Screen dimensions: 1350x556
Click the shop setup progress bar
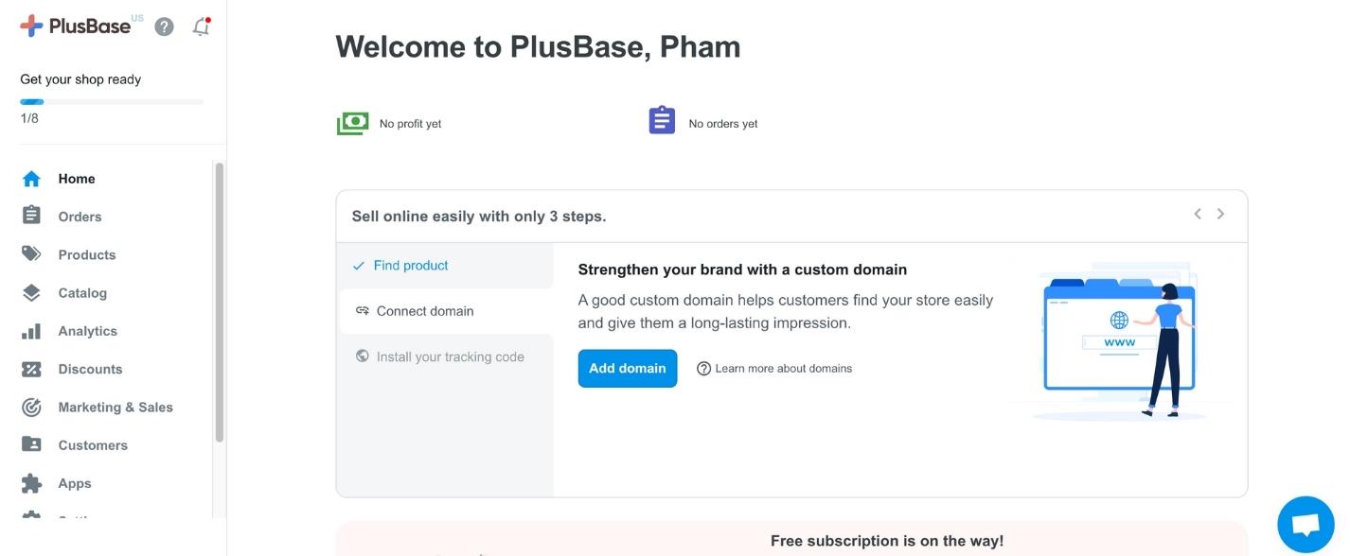[x=112, y=101]
